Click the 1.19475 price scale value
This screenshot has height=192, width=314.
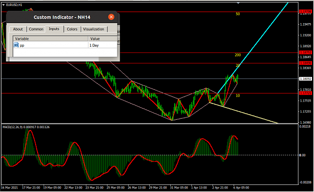pos(305,24)
